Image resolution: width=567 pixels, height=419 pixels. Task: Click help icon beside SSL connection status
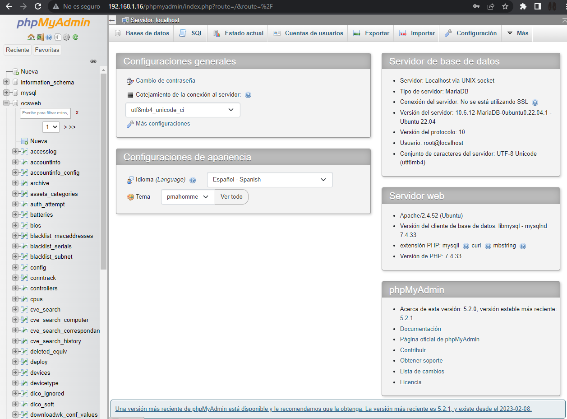click(535, 102)
